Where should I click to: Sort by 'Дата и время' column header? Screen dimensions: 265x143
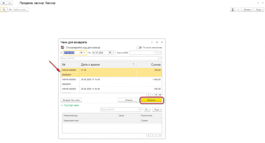click(x=108, y=65)
